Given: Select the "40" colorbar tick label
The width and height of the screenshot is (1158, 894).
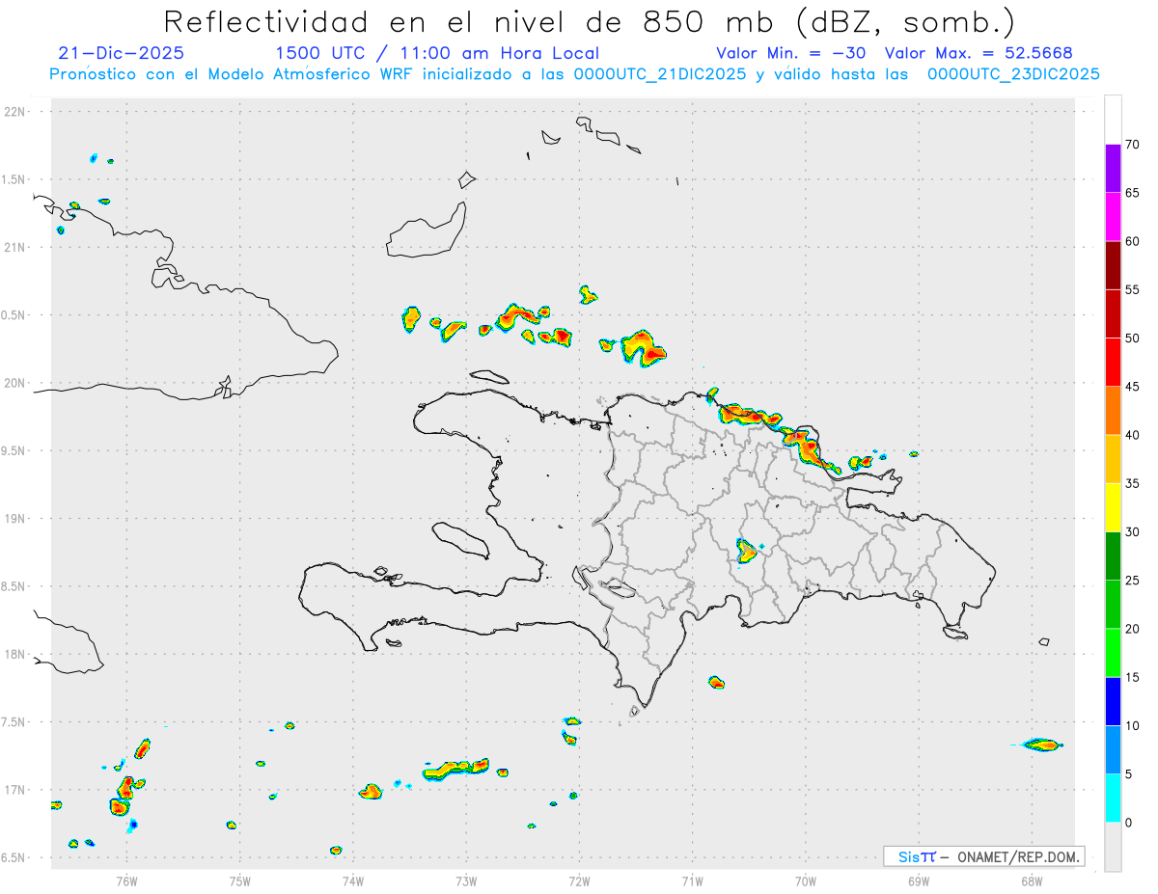Looking at the screenshot, I should [x=1134, y=435].
